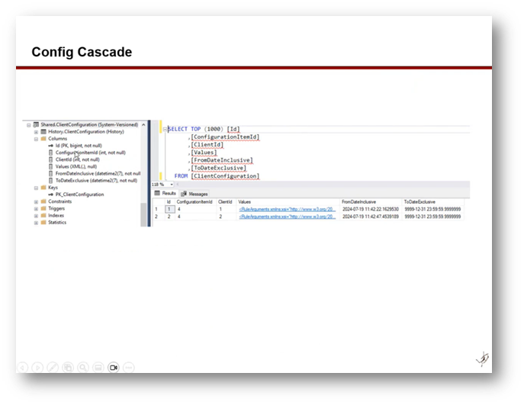Advance to next slide with forward arrow
The width and height of the screenshot is (524, 405).
(x=37, y=368)
